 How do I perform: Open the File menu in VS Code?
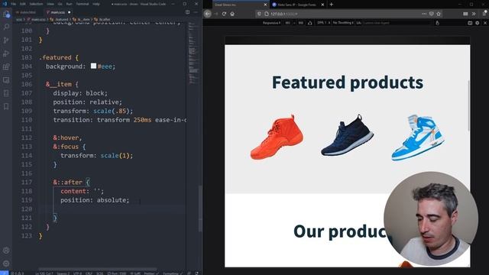(x=14, y=4)
